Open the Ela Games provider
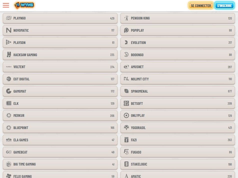238x178 pixels. click(60, 140)
